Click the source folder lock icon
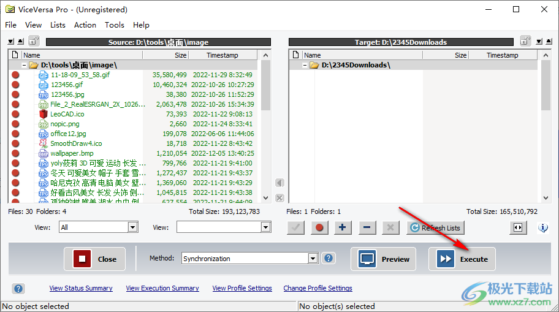 point(34,41)
